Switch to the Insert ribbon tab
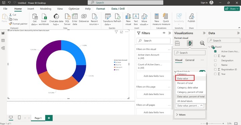 click(31, 9)
